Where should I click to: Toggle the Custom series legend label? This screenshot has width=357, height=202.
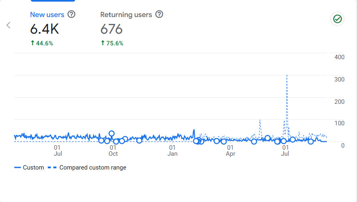point(33,168)
